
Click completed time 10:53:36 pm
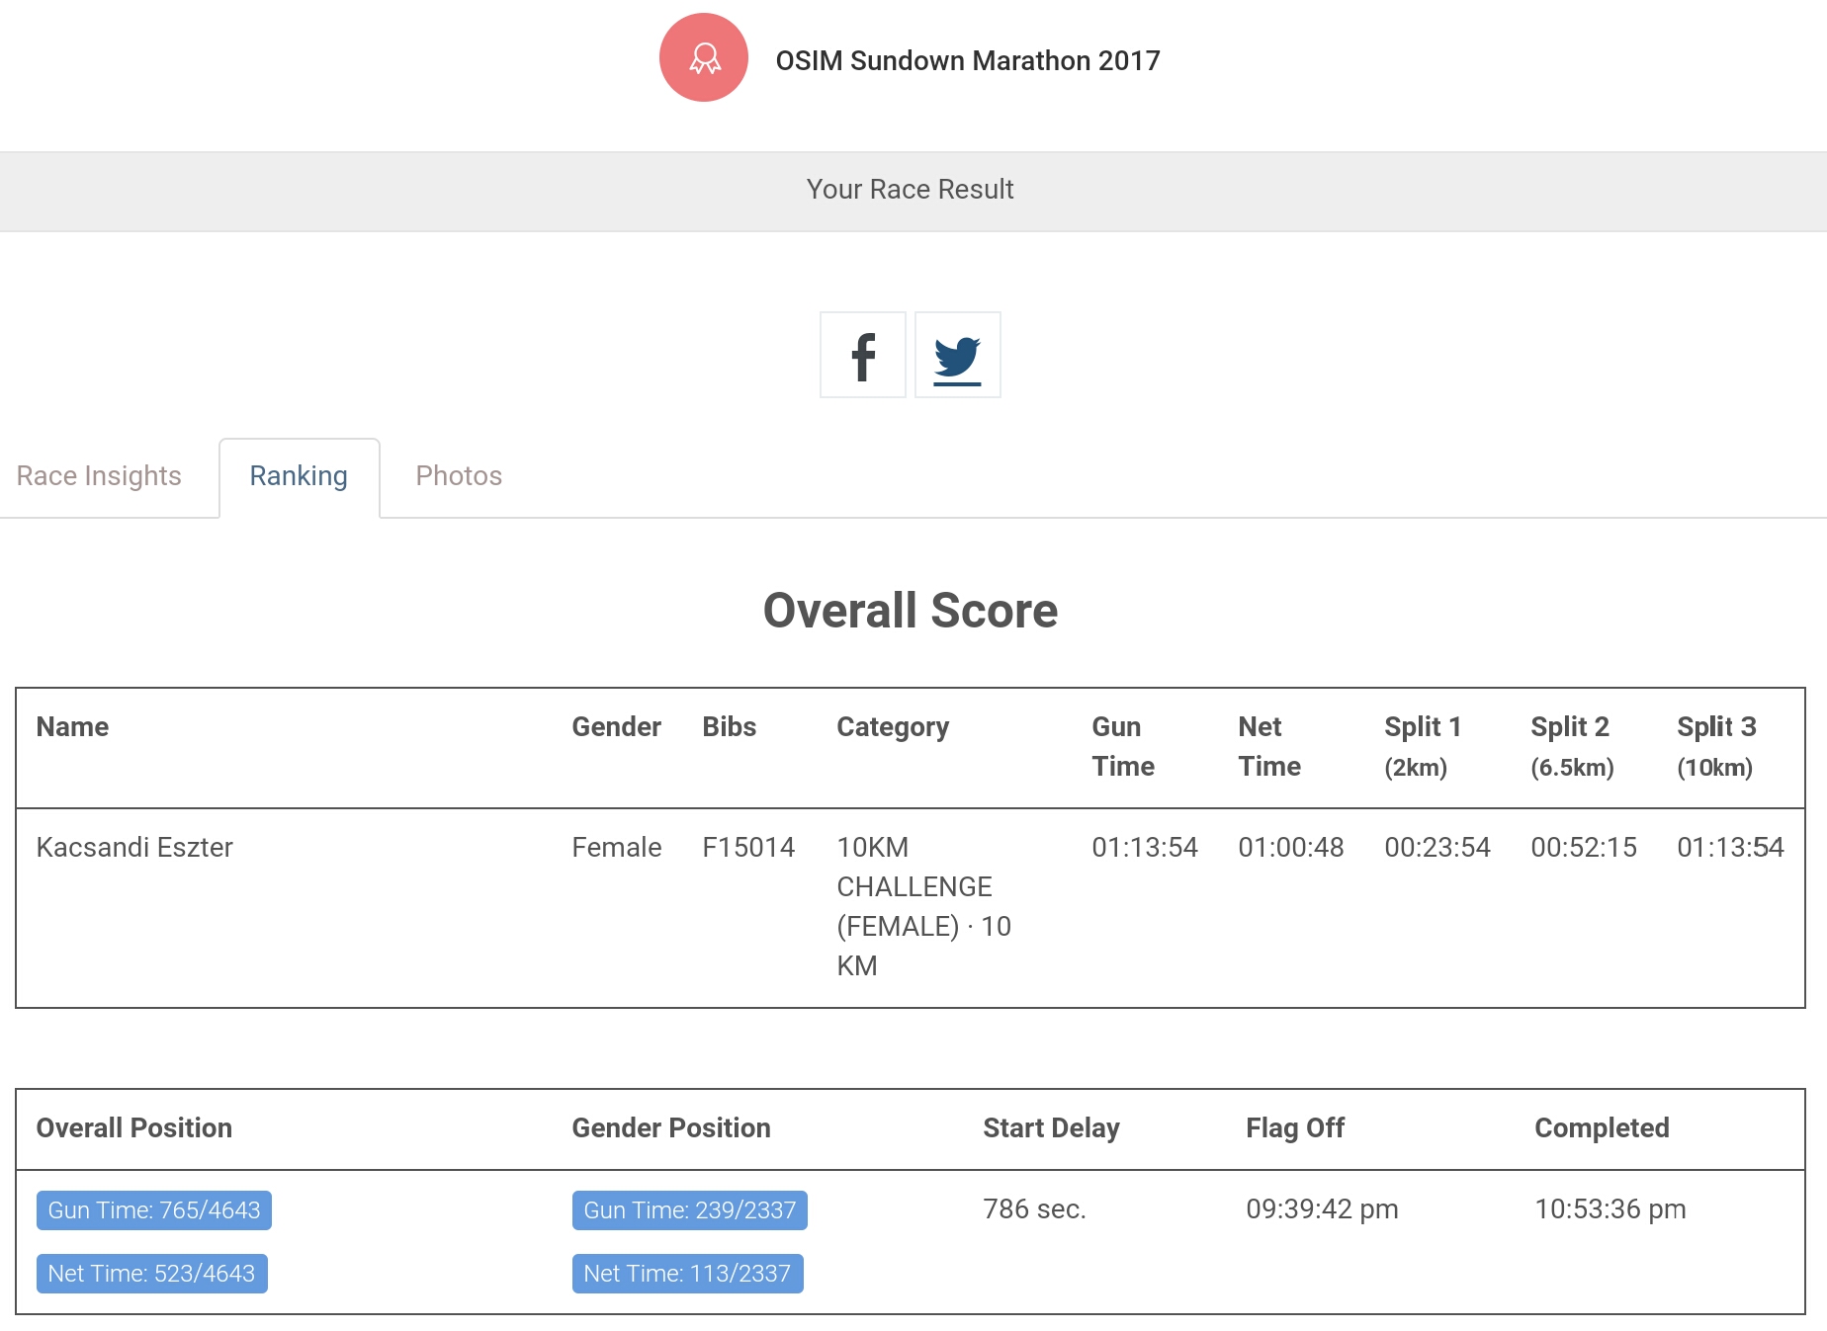[x=1610, y=1209]
